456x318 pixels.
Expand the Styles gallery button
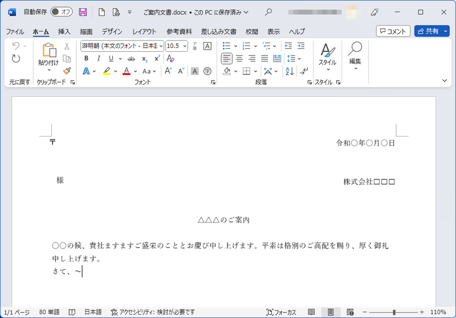(x=328, y=56)
